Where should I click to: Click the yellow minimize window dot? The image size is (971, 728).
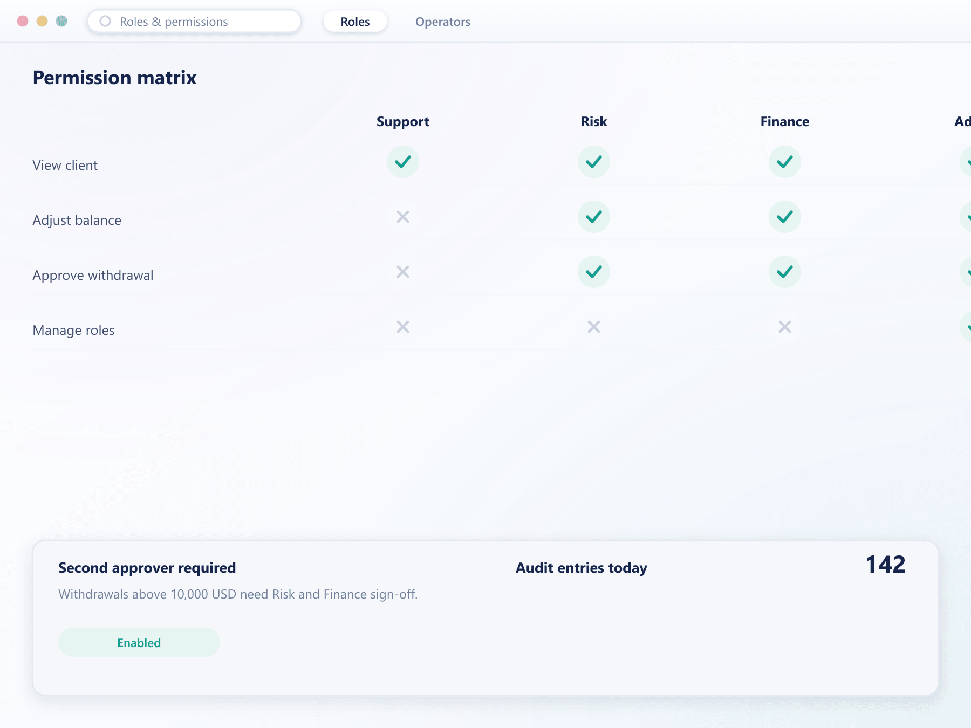coord(42,21)
